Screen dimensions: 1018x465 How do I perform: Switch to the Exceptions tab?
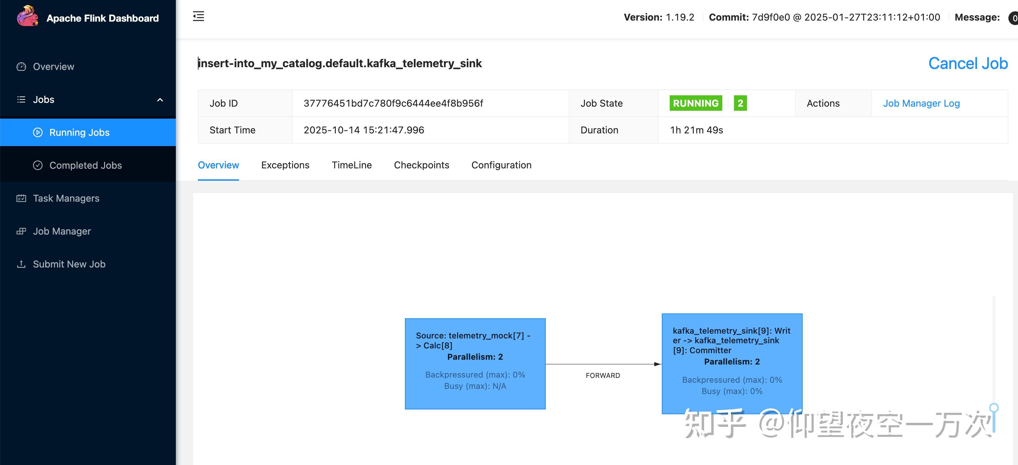[285, 165]
